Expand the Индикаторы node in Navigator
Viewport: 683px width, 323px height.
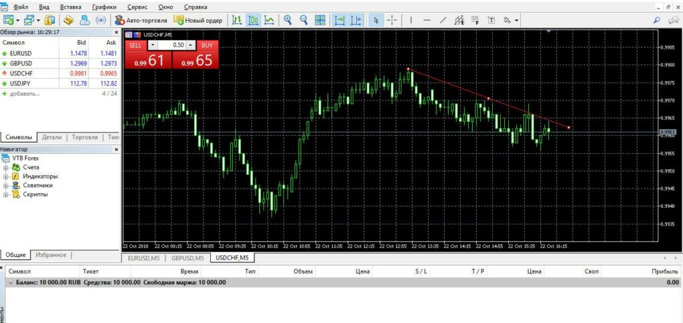pos(6,176)
